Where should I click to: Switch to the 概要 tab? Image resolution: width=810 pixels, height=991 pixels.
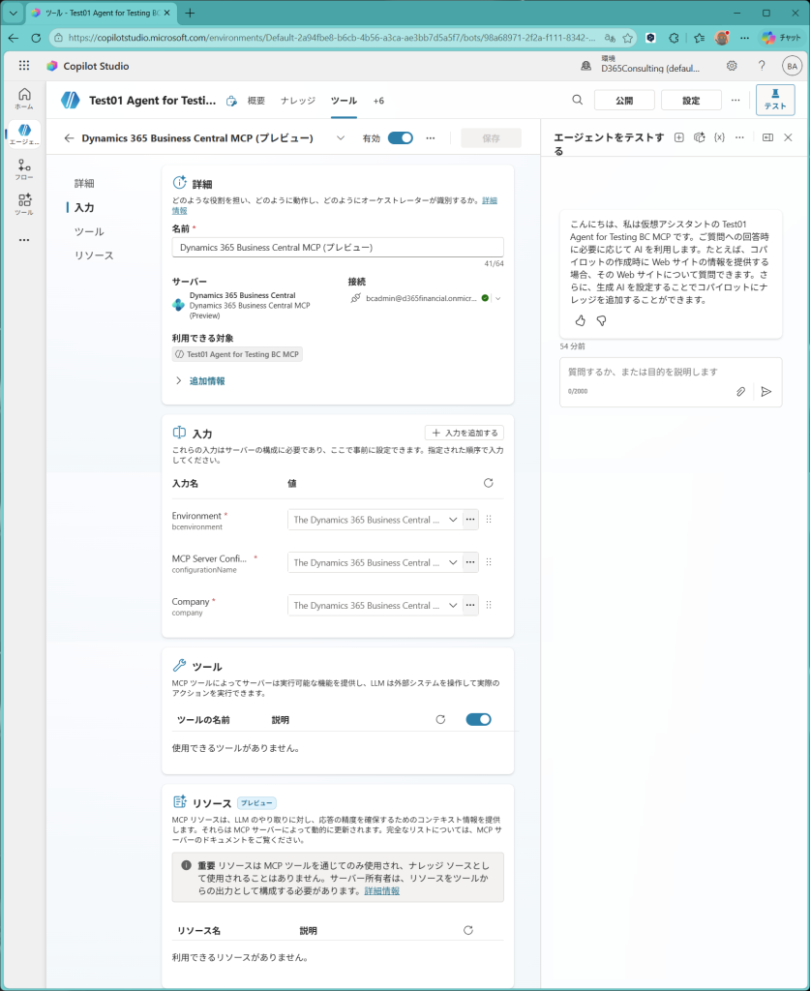tap(256, 101)
